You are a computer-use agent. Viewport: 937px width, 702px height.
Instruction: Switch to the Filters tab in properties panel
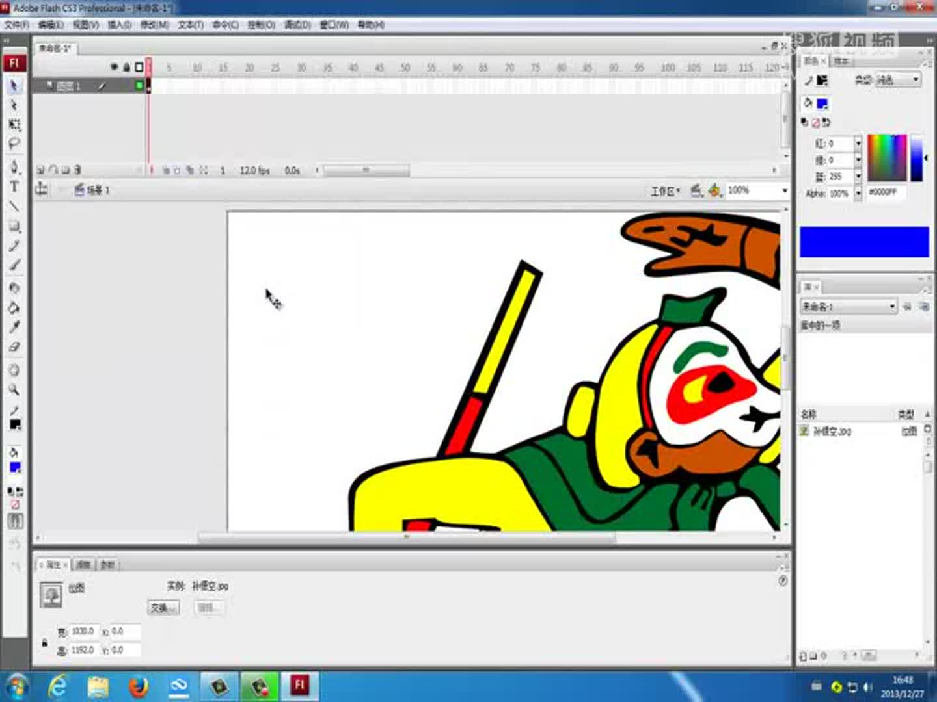pos(83,565)
